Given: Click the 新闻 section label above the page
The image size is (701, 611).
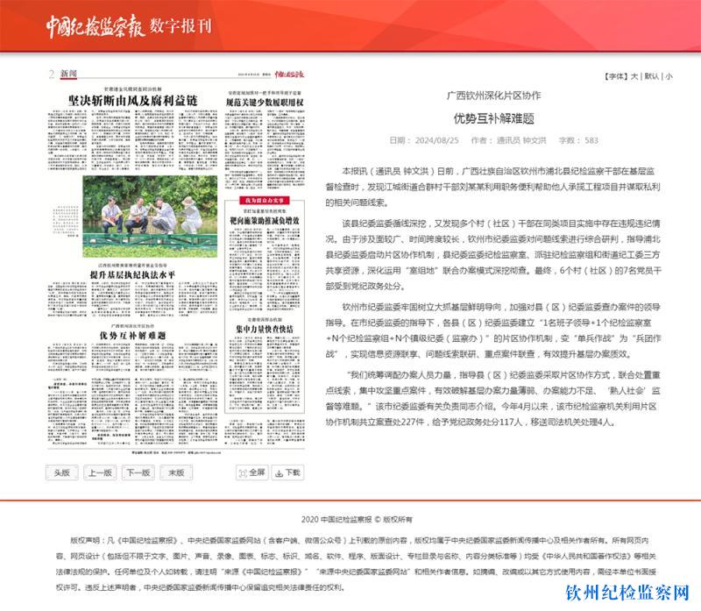Looking at the screenshot, I should click(x=69, y=74).
